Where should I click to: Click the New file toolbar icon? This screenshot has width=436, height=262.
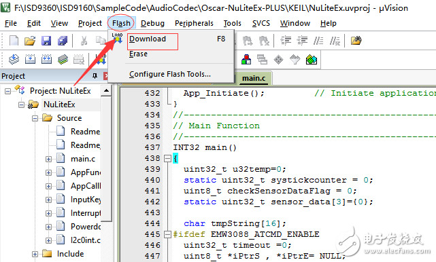pyautogui.click(x=14, y=41)
